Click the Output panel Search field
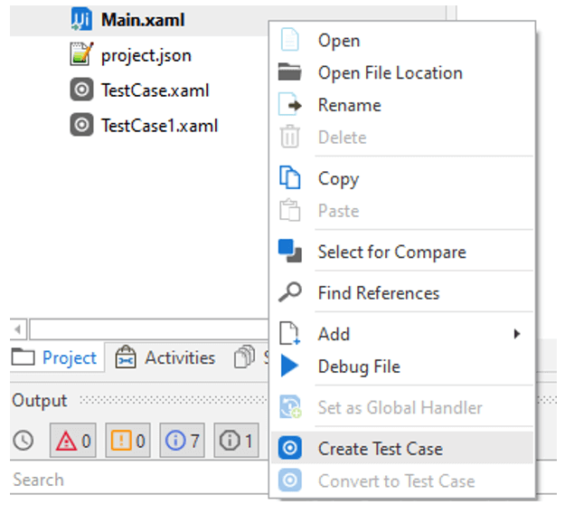Image resolution: width=574 pixels, height=514 pixels. 136,480
